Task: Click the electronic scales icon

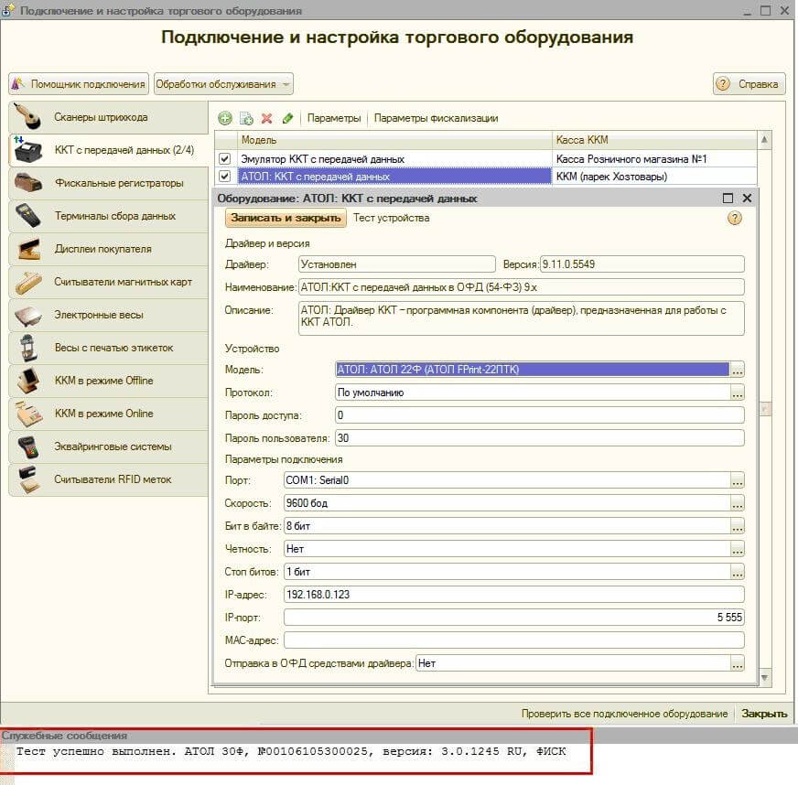Action: (x=28, y=316)
